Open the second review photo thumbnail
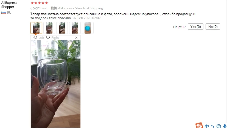 coord(49,28)
